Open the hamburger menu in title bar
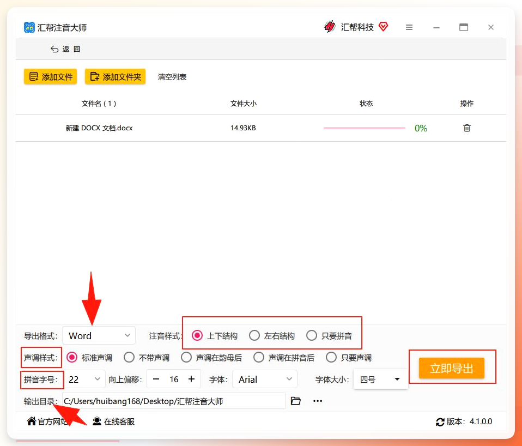The height and width of the screenshot is (446, 522). coord(409,27)
